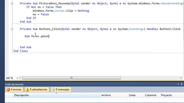Image resolution: width=184 pixels, height=103 pixels.
Task: Toggle the 0 advertencias filter button
Action: click(37, 90)
